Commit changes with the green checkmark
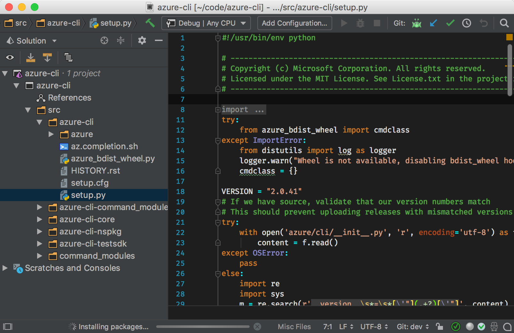The height and width of the screenshot is (333, 514). tap(450, 23)
